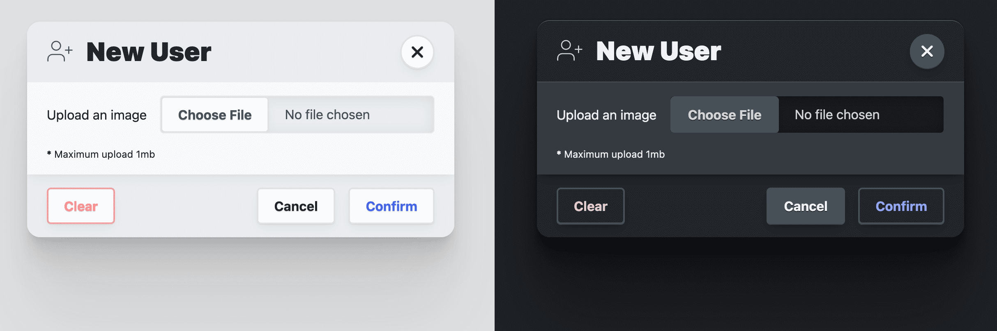The width and height of the screenshot is (997, 331).
Task: Open Choose File in the light dialog
Action: coord(215,115)
